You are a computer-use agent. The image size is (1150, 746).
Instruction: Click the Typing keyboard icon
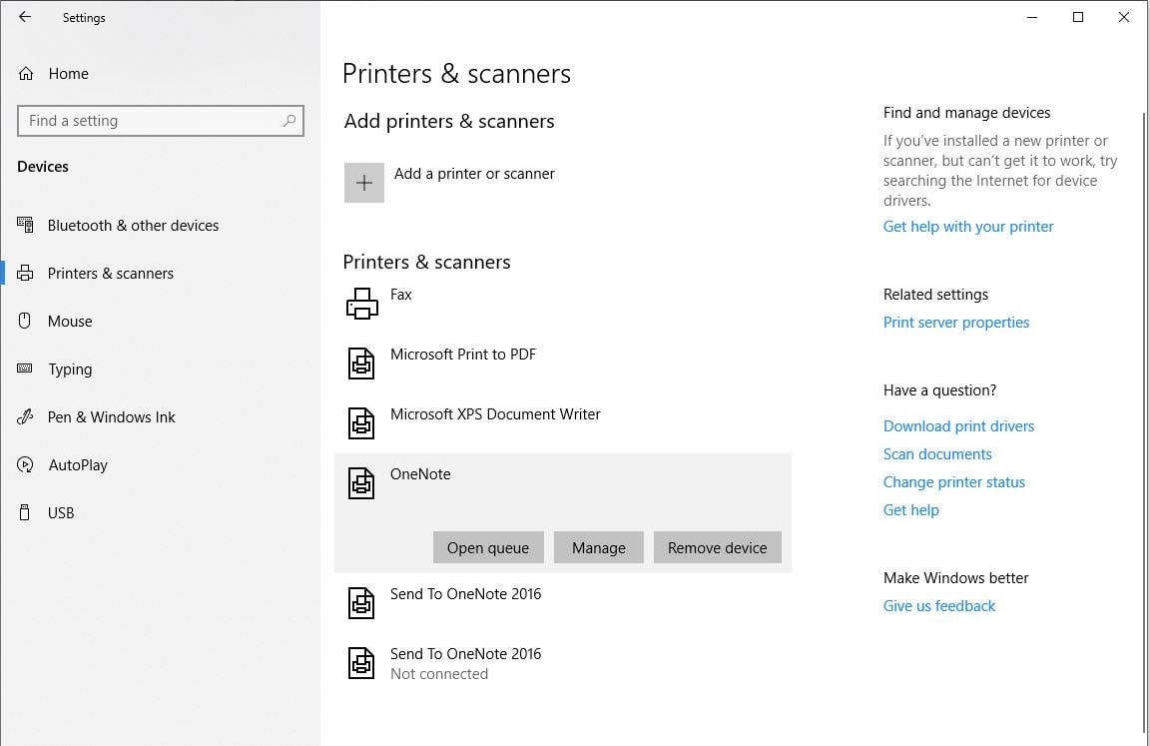25,369
